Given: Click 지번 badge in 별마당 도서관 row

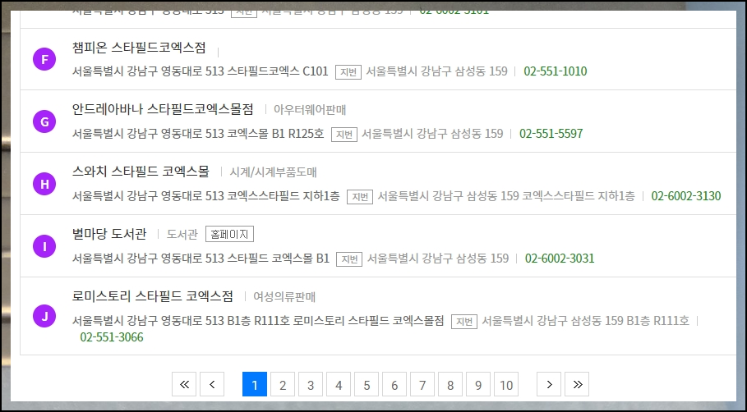Looking at the screenshot, I should tap(349, 259).
